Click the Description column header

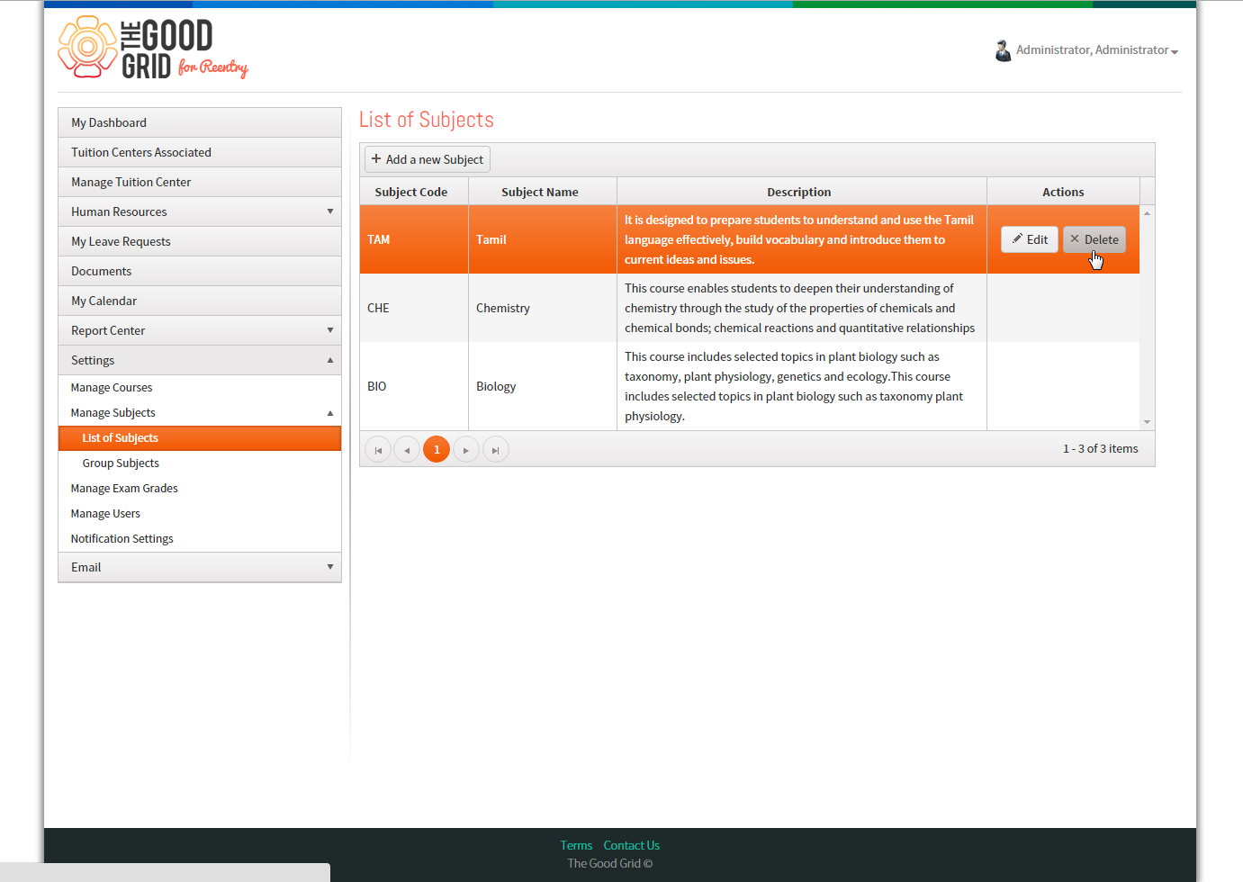pos(802,192)
